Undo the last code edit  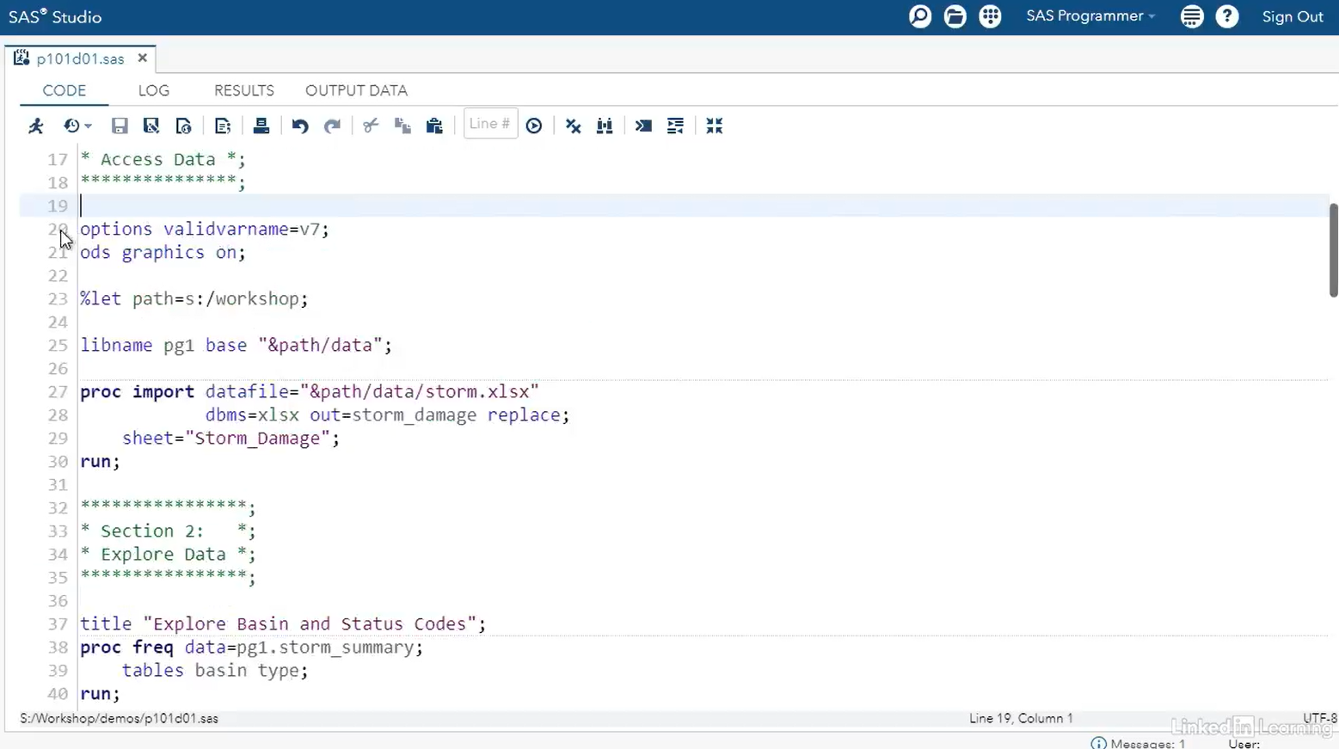pos(299,126)
